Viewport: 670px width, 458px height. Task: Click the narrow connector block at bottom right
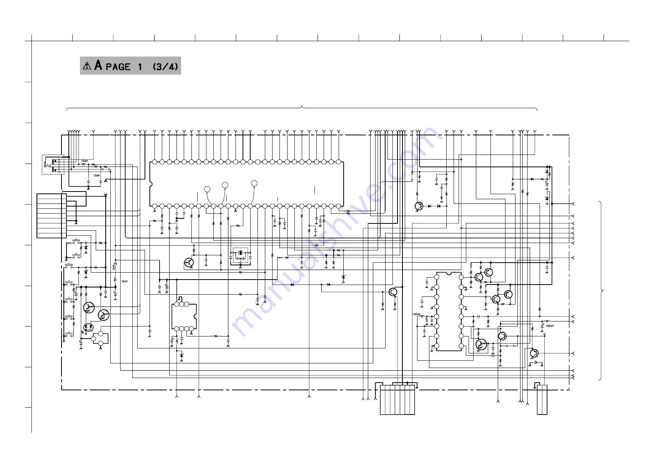coord(542,400)
